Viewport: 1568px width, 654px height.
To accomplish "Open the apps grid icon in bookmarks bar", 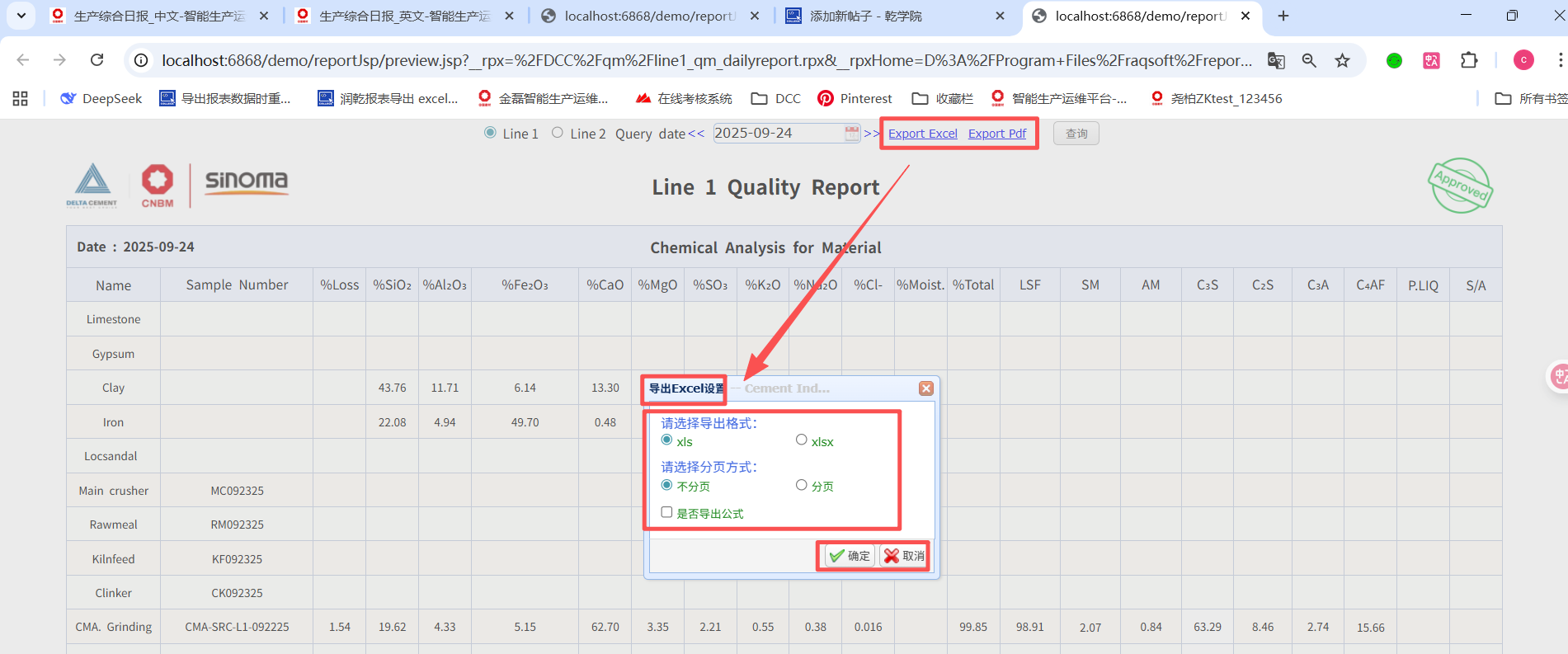I will [21, 99].
